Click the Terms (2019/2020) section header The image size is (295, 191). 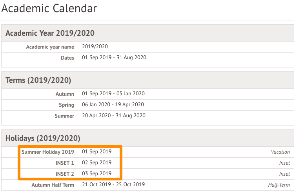[38, 80]
